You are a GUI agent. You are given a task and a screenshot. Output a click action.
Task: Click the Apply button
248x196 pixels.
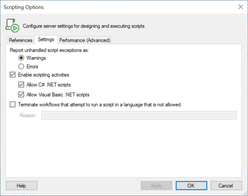[x=156, y=186]
